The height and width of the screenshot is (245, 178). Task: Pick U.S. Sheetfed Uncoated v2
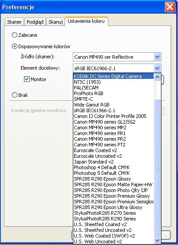(113, 230)
